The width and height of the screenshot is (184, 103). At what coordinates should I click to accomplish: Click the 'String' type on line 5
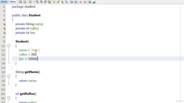30,24
